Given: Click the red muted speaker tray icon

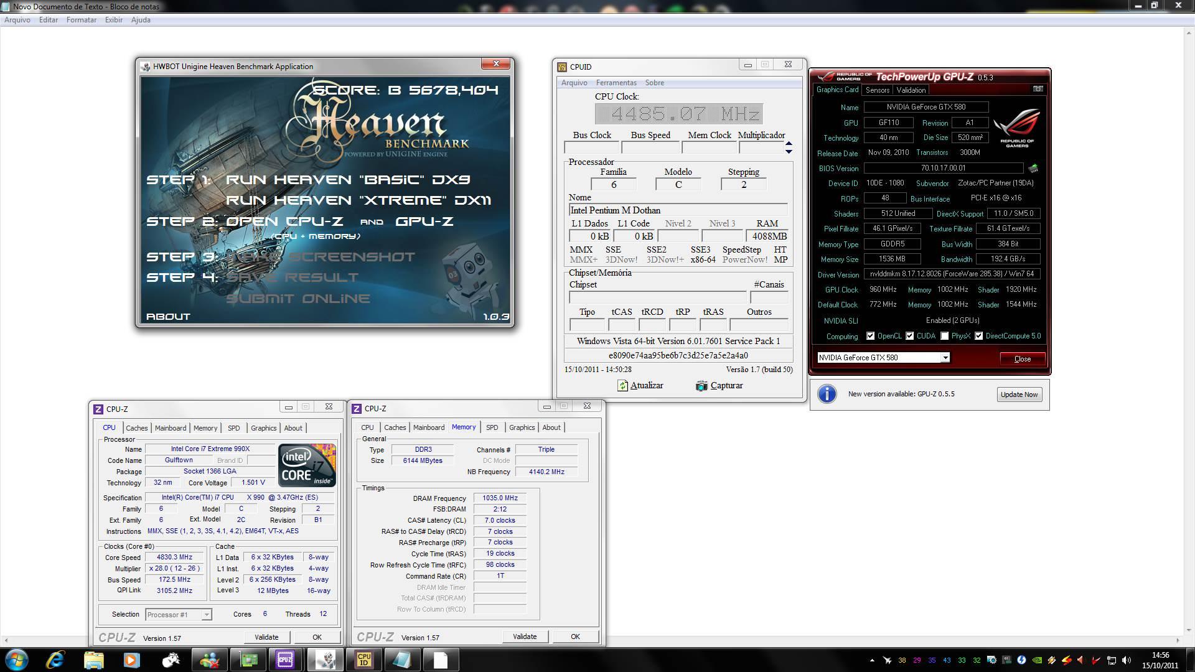Looking at the screenshot, I should coord(1081,660).
